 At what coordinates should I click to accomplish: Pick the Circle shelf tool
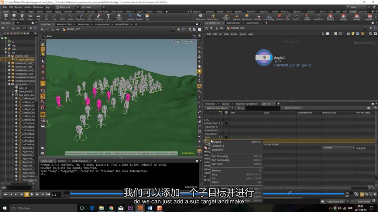(62, 17)
